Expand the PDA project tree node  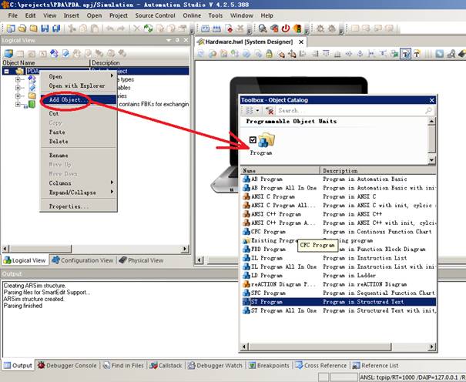(6, 72)
